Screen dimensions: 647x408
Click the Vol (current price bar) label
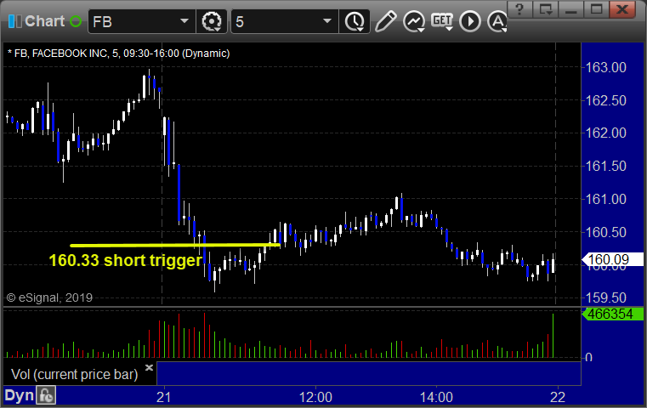tap(74, 374)
